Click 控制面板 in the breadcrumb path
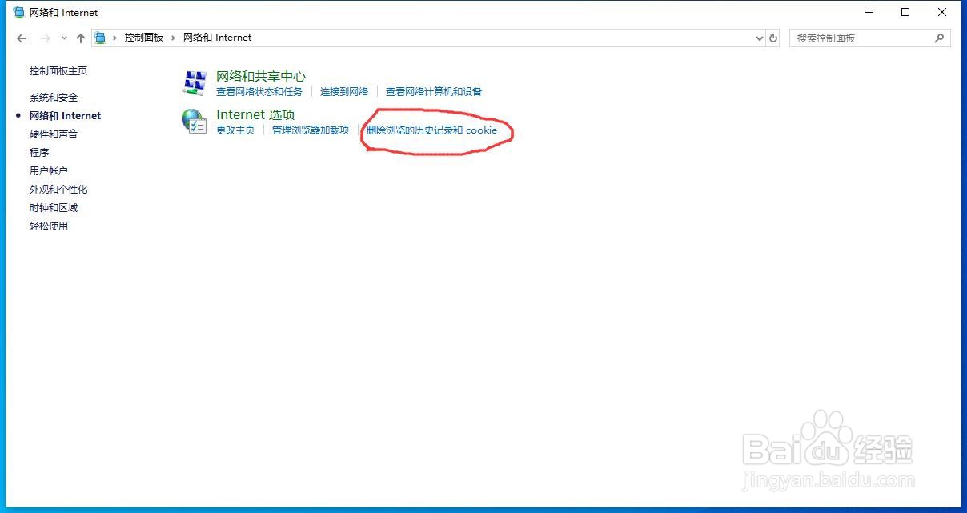The width and height of the screenshot is (967, 513). tap(144, 38)
